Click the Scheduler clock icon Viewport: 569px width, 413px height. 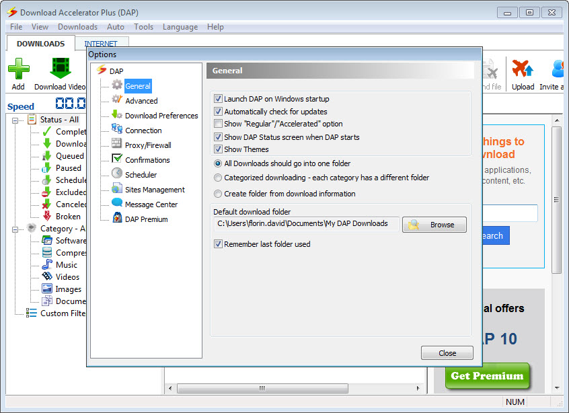tap(117, 173)
